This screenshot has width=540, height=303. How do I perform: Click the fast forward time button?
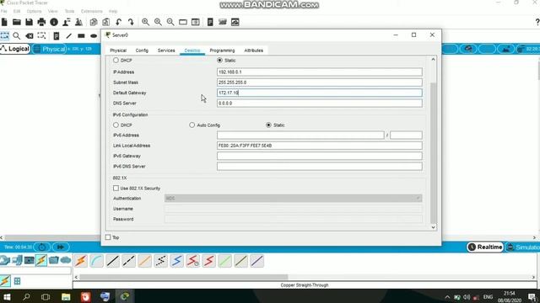click(x=61, y=247)
